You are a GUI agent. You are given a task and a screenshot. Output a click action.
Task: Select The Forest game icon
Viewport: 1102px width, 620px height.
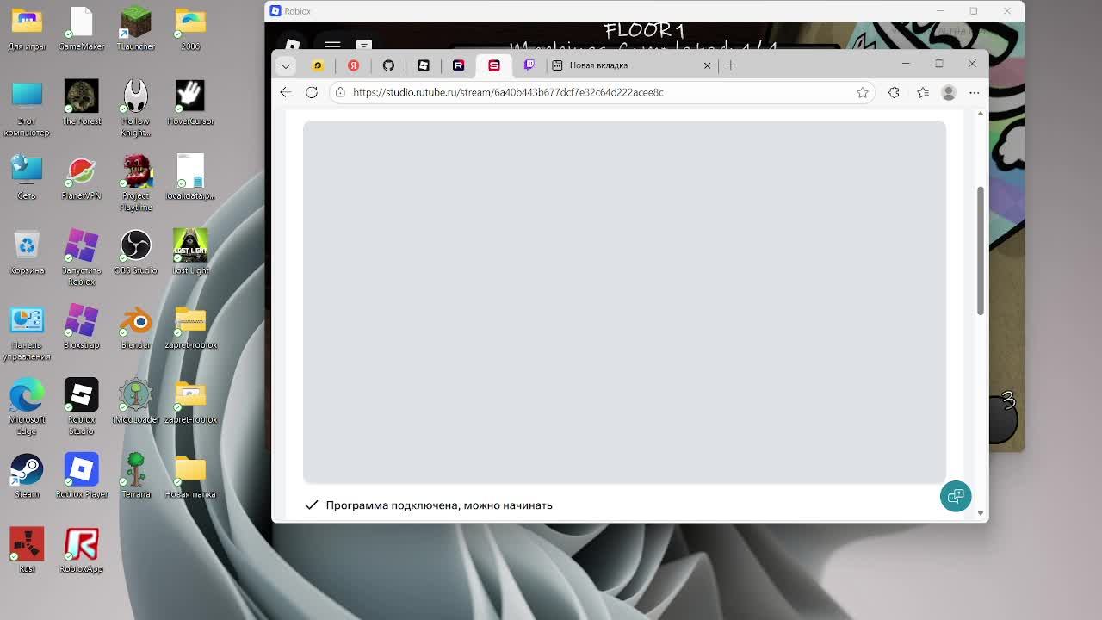tap(81, 103)
